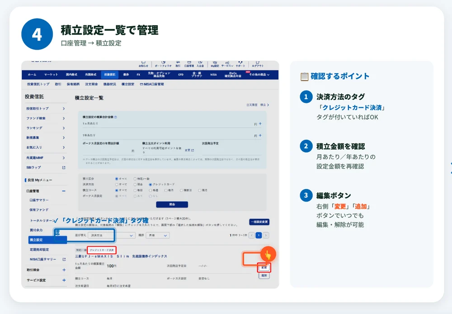Click the サポート header icon

pyautogui.click(x=240, y=64)
